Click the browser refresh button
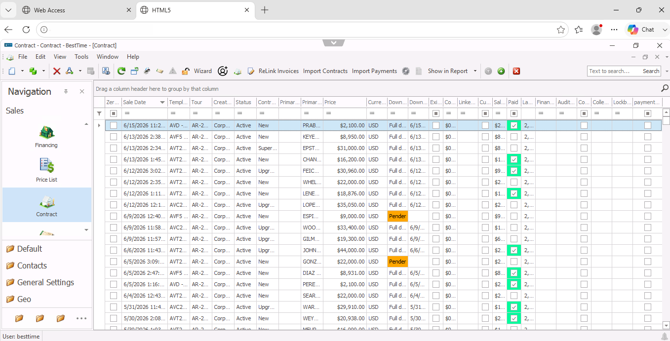This screenshot has height=341, width=670. pyautogui.click(x=26, y=30)
